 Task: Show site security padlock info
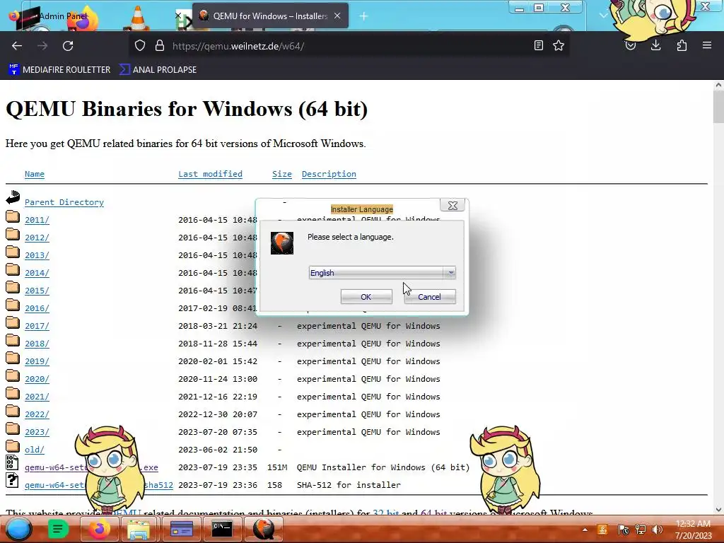[160, 45]
